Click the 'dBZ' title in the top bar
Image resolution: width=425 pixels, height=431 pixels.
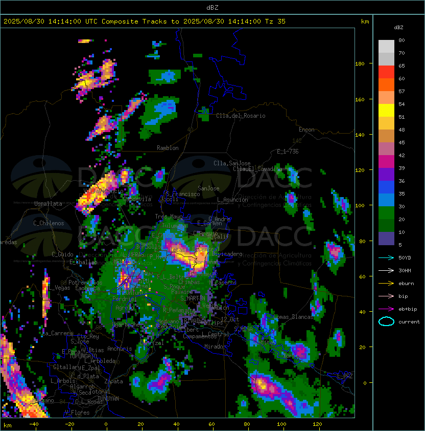(x=212, y=8)
